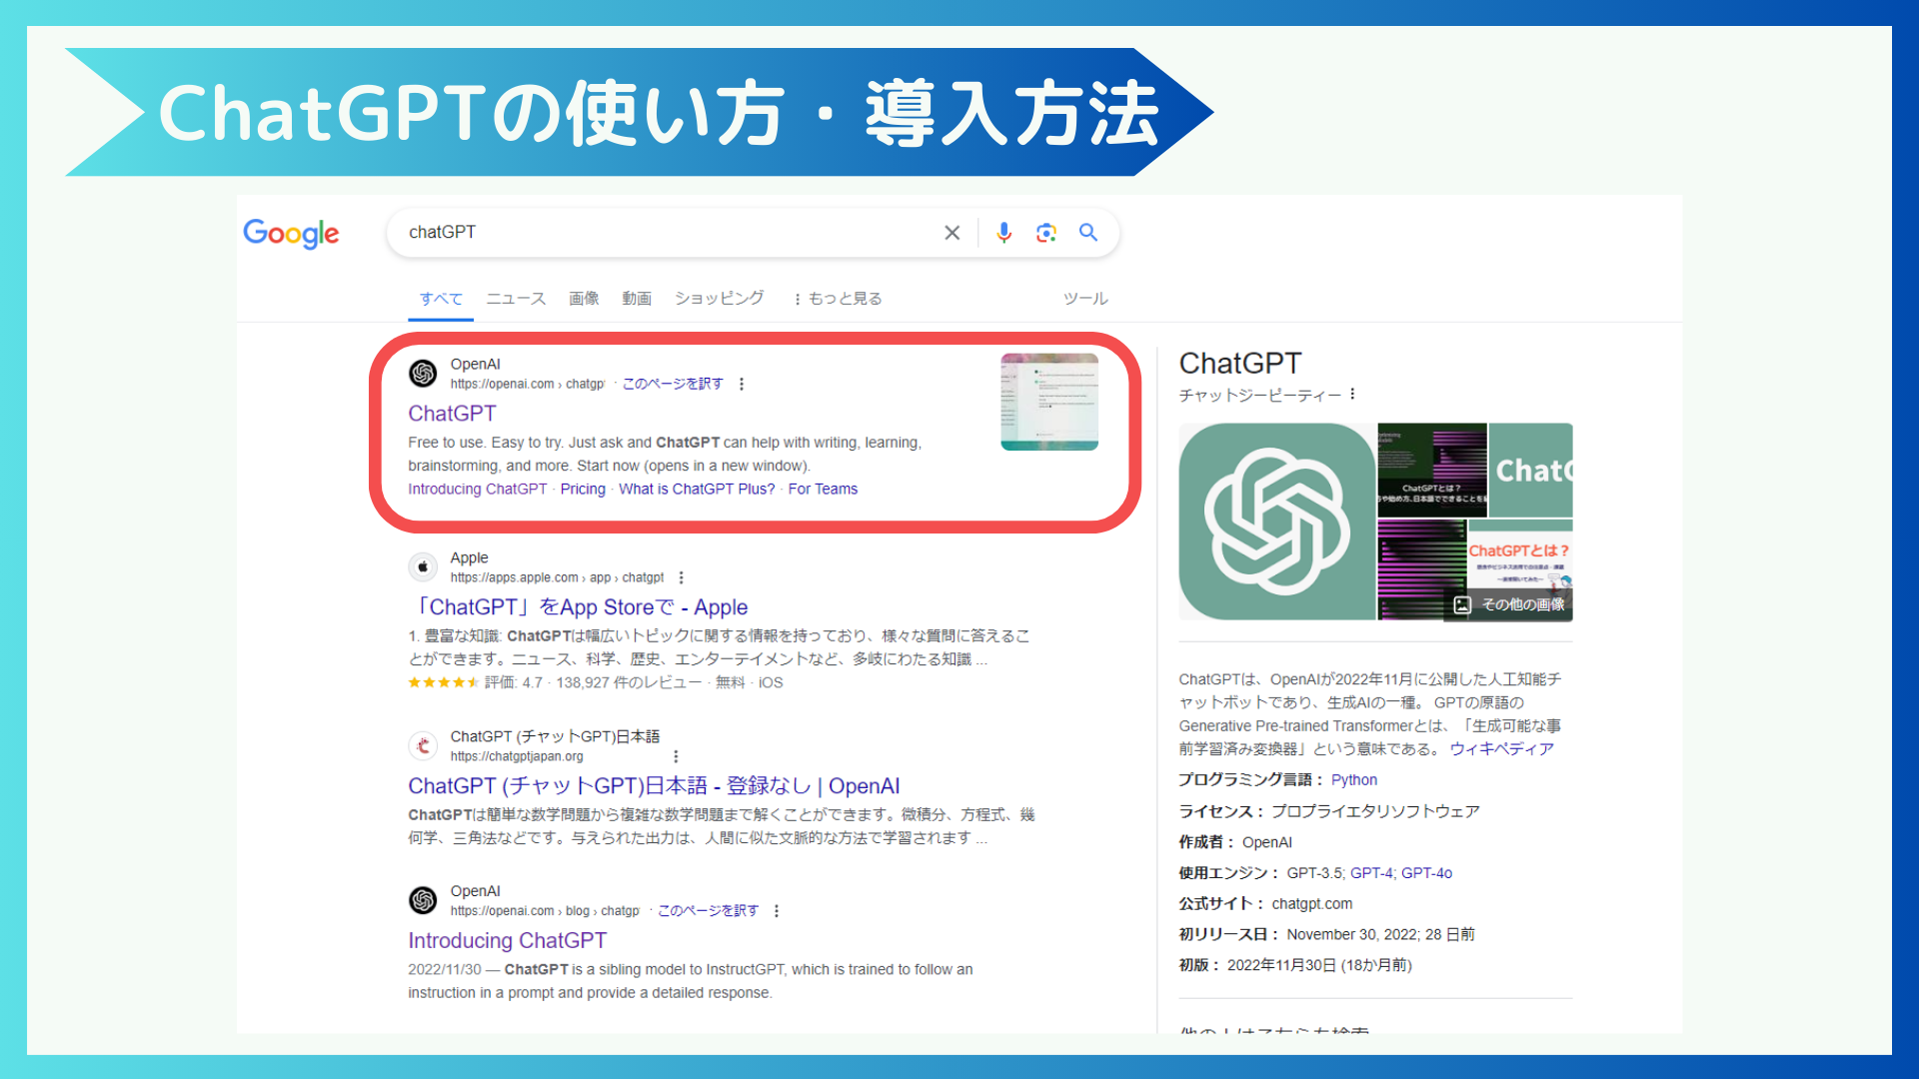The width and height of the screenshot is (1919, 1079).
Task: Open the Introducing ChatGPT blog result title
Action: (507, 941)
